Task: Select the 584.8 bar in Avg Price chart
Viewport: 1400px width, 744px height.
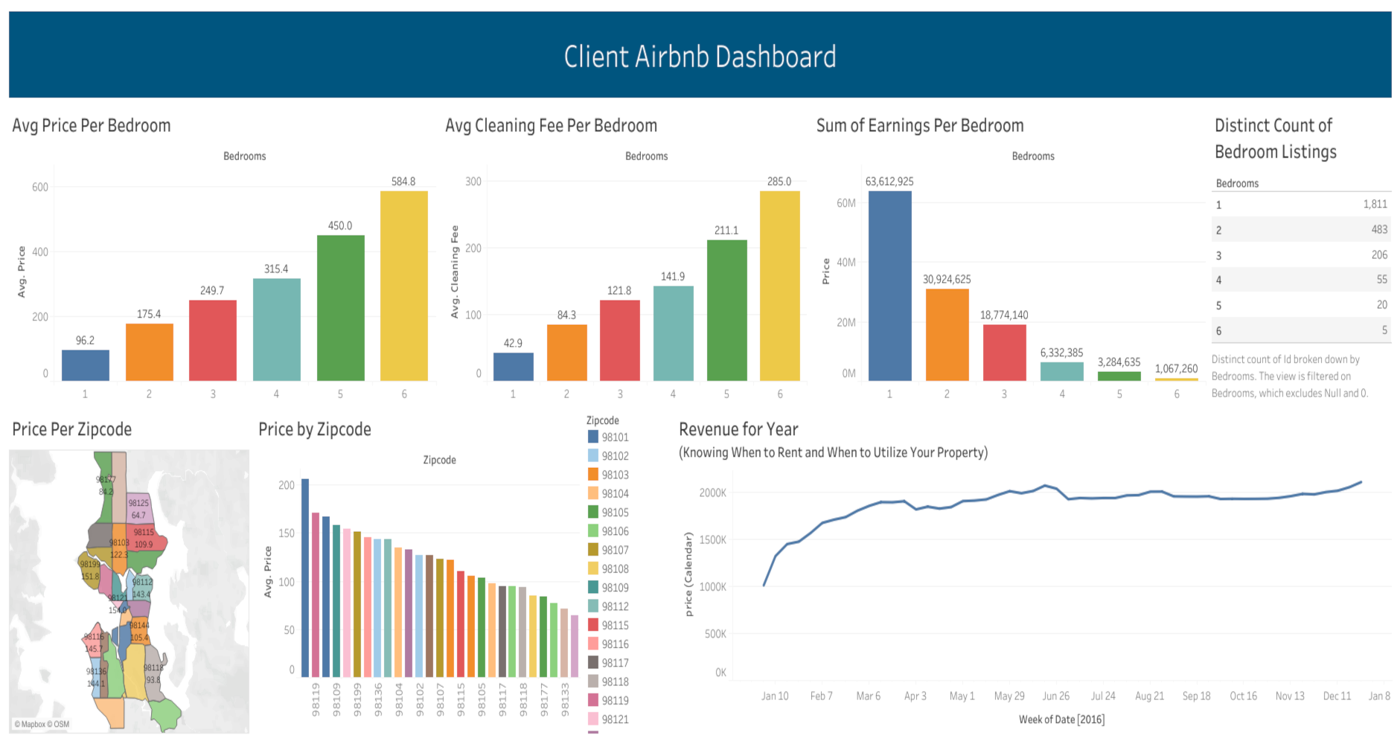Action: [404, 286]
